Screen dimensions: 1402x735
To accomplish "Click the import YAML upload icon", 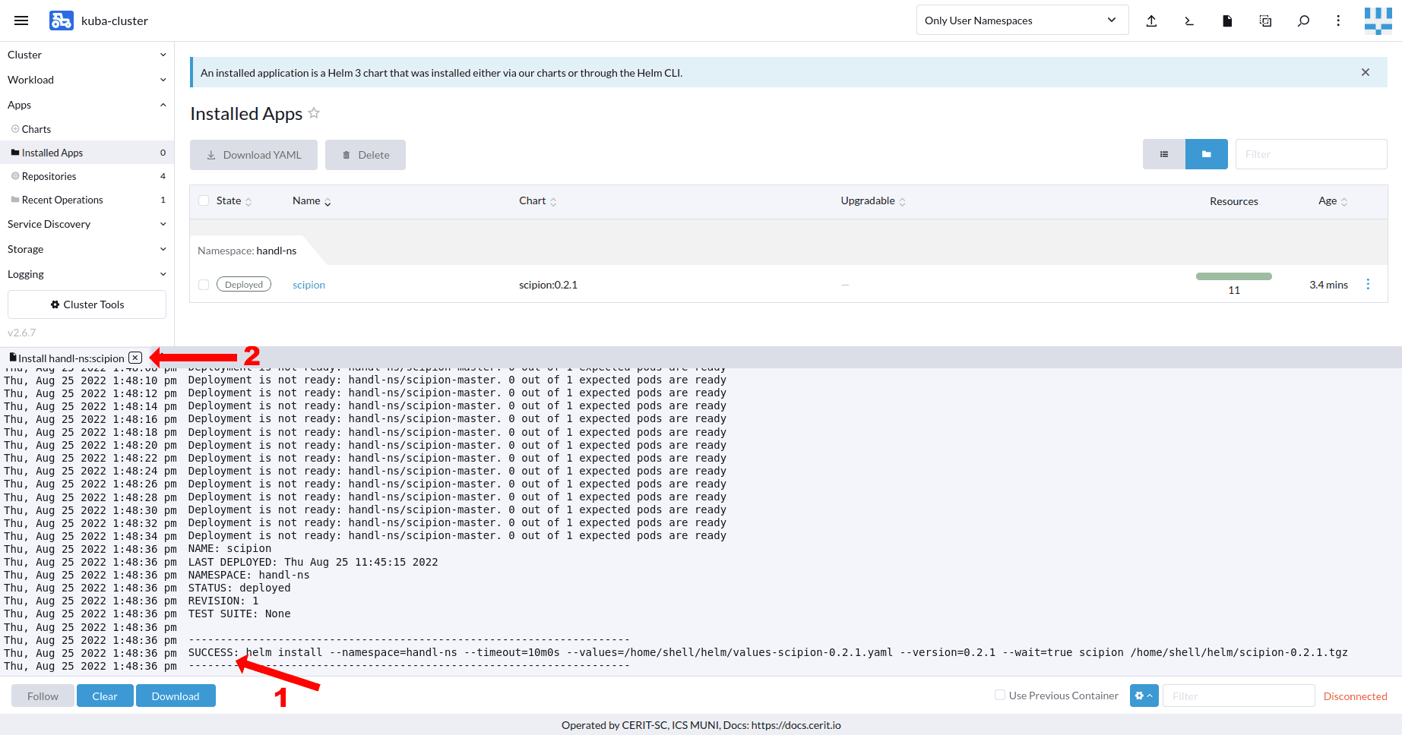I will click(1151, 21).
